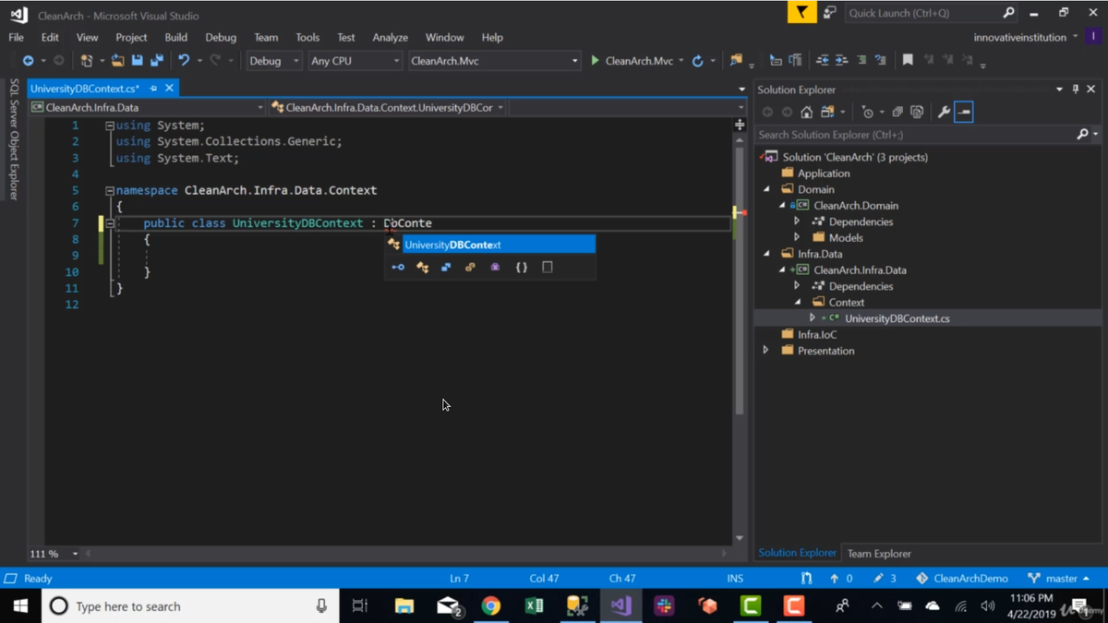The height and width of the screenshot is (623, 1108).
Task: Open the UniversityDBContext type navigation dropdown
Action: (388, 108)
